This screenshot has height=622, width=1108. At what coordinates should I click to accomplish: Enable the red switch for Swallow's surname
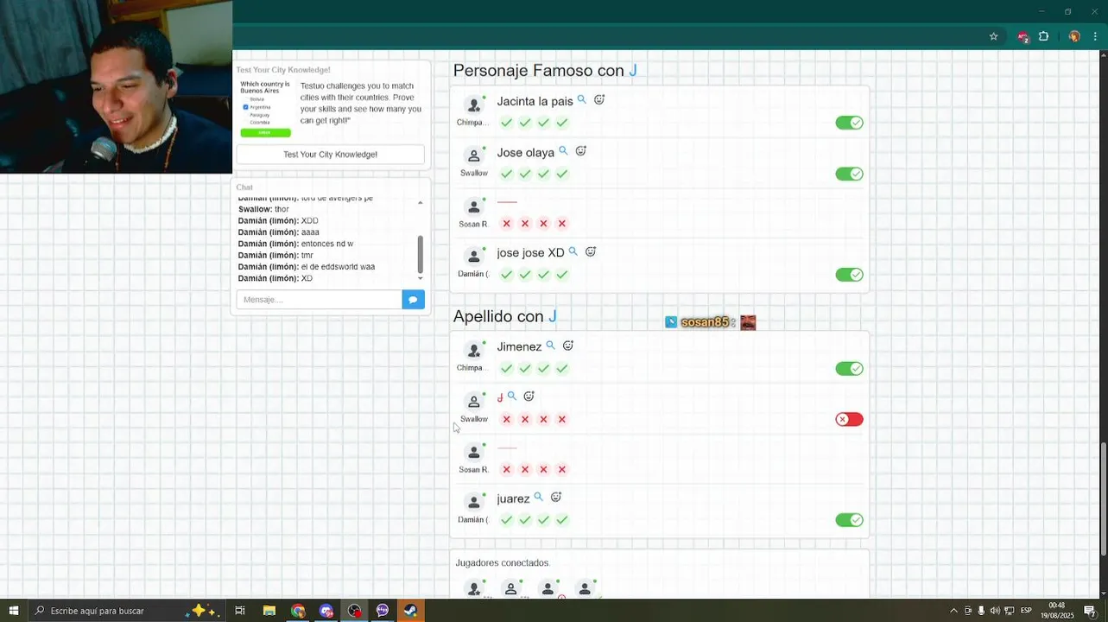(x=849, y=419)
